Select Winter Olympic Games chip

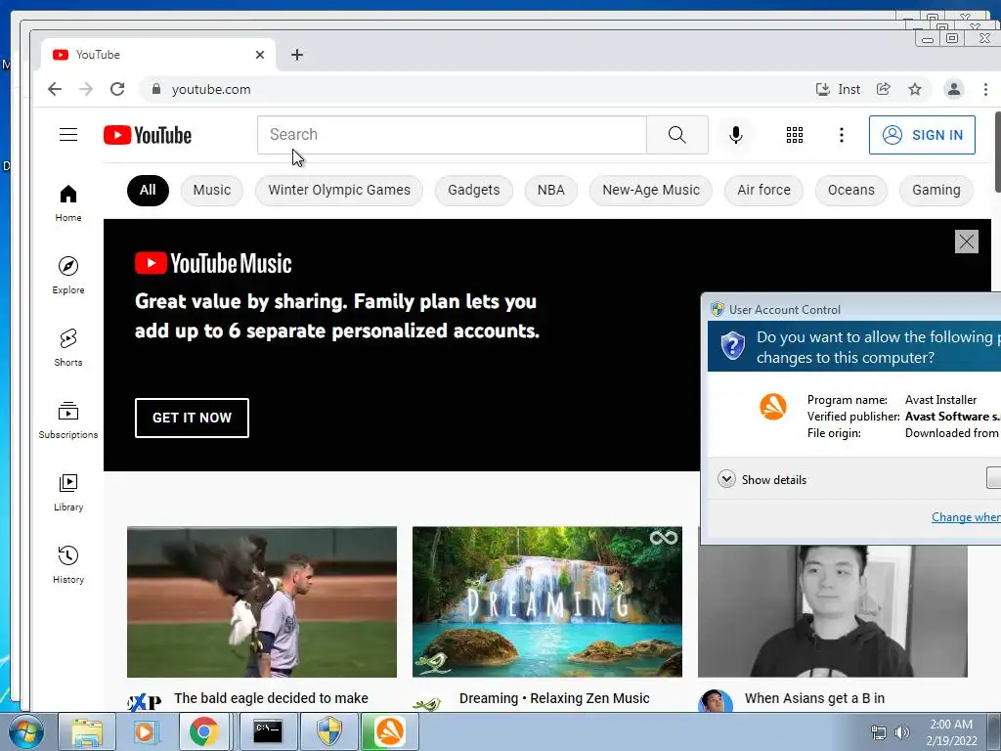coord(339,191)
